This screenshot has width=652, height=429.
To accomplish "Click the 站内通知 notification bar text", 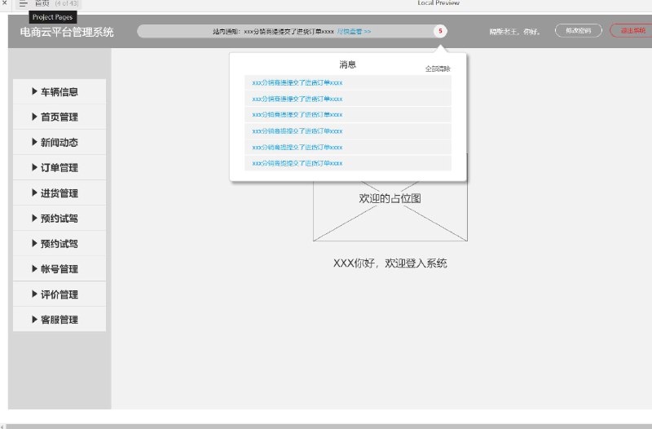I will pos(273,32).
